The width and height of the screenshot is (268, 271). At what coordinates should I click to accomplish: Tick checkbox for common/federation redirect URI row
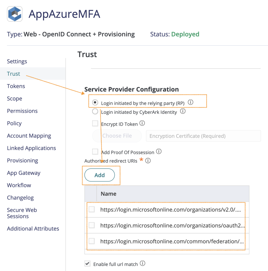coord(92,241)
